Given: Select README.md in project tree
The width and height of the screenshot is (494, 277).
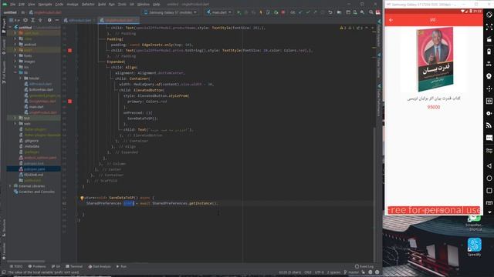Looking at the screenshot, I should point(33,175).
